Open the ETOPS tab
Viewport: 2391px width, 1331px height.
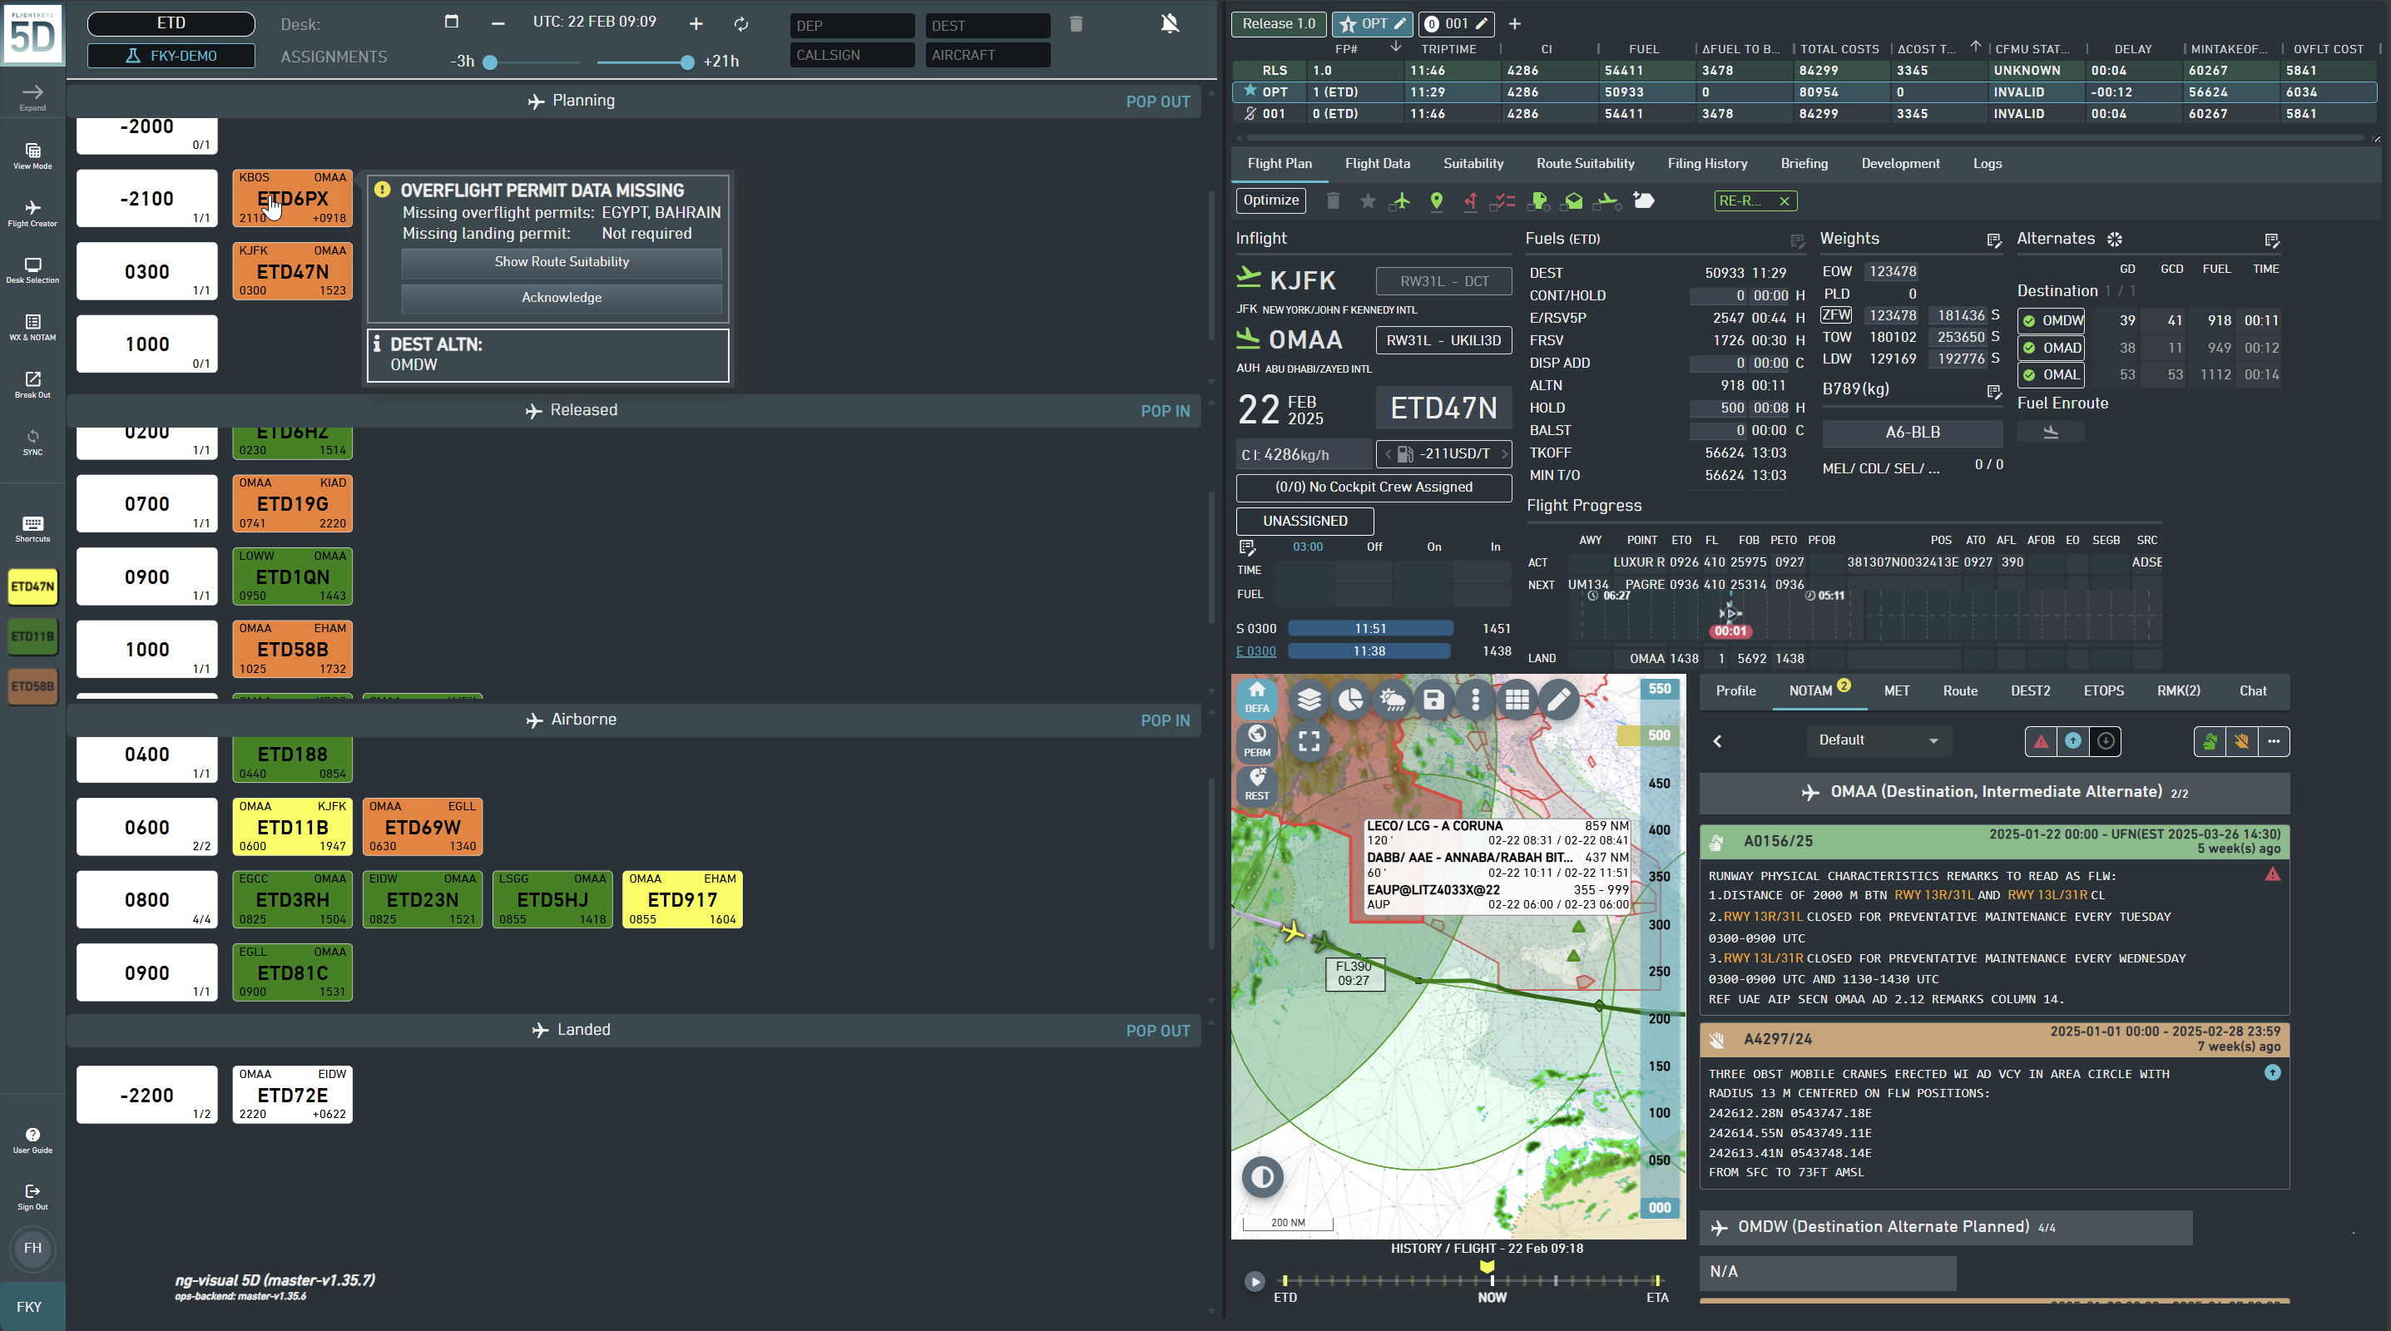2102,690
